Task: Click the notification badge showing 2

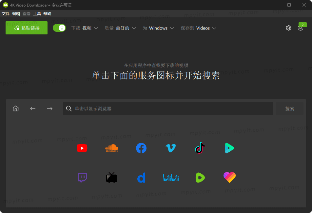Action: pos(302,25)
